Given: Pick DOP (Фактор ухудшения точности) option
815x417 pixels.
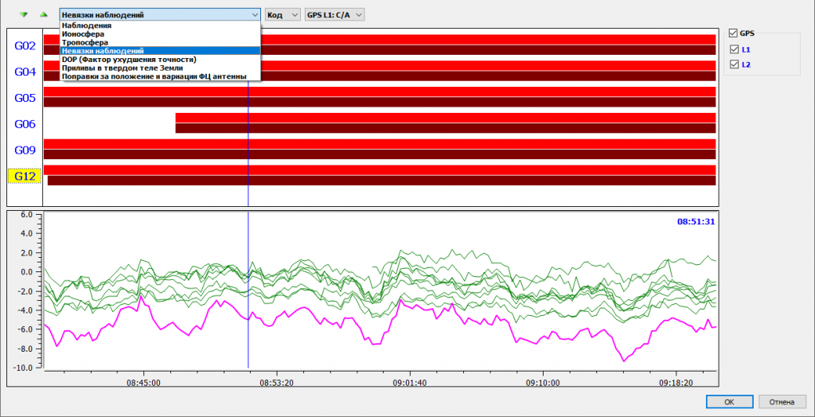Looking at the screenshot, I should point(128,59).
